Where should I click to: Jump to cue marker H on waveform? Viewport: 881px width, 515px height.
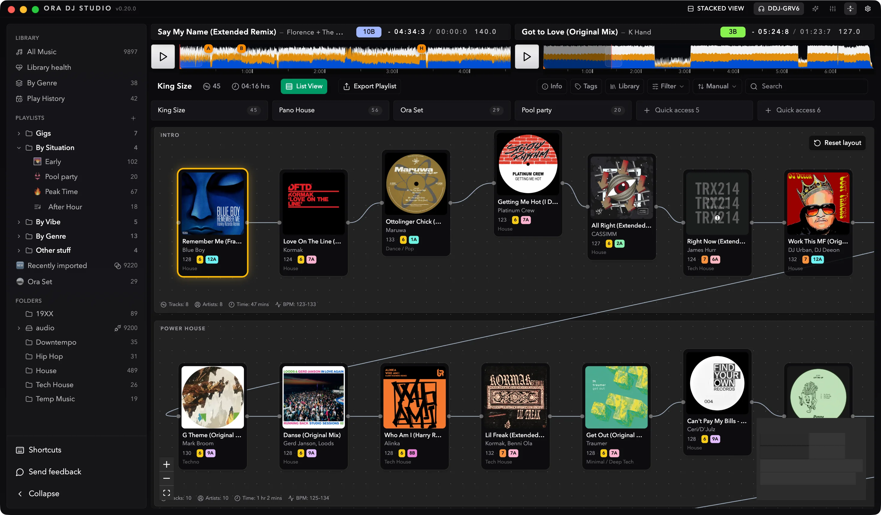click(x=422, y=49)
